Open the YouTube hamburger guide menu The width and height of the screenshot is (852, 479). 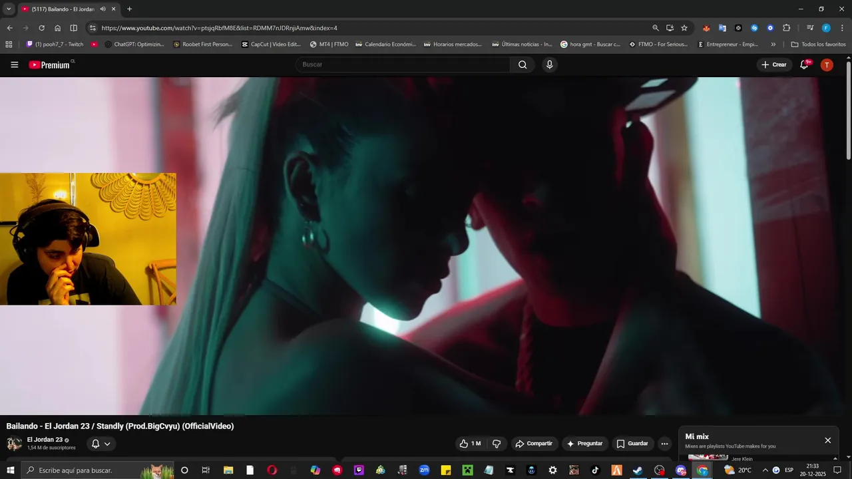click(14, 65)
